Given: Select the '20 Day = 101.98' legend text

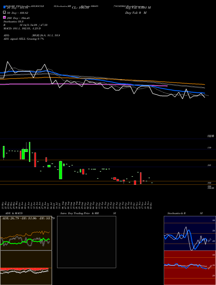Looking at the screenshot, I should (x=17, y=8).
